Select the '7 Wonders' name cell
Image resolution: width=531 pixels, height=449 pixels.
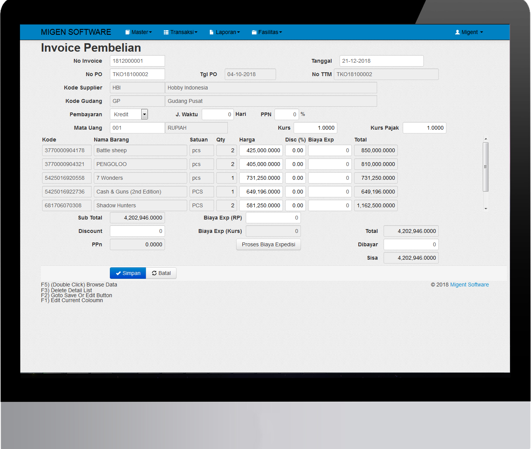pyautogui.click(x=141, y=178)
